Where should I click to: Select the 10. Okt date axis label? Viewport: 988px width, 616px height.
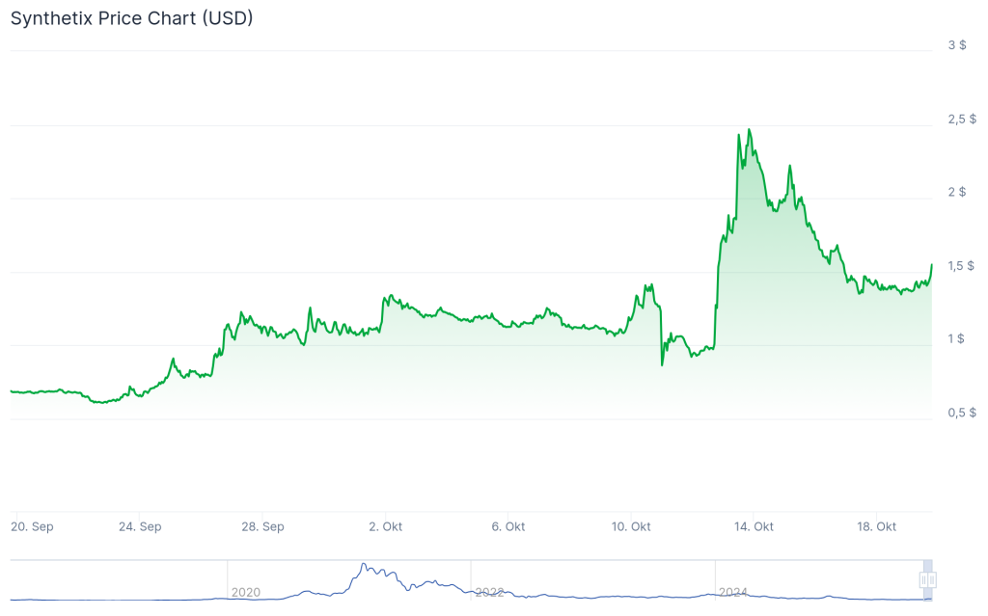pyautogui.click(x=630, y=526)
